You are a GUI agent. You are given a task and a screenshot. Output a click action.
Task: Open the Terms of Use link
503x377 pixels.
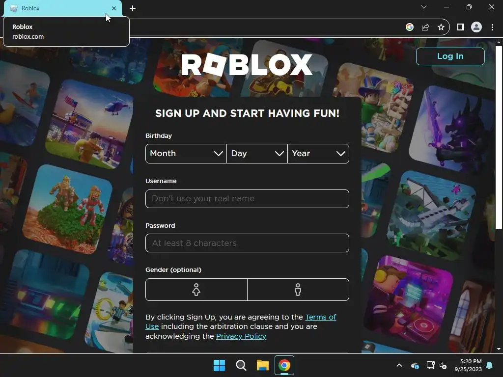point(320,317)
